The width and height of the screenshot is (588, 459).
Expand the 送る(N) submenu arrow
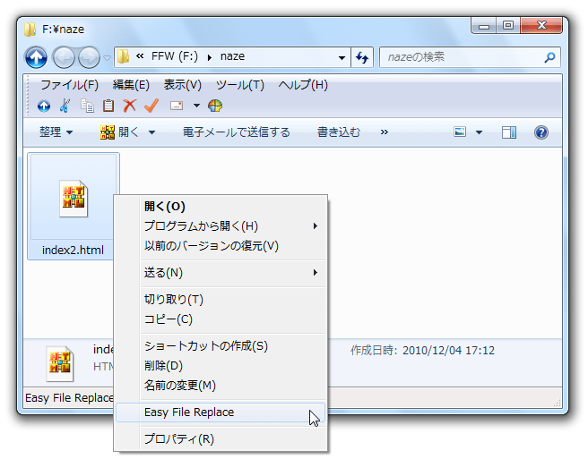[316, 273]
